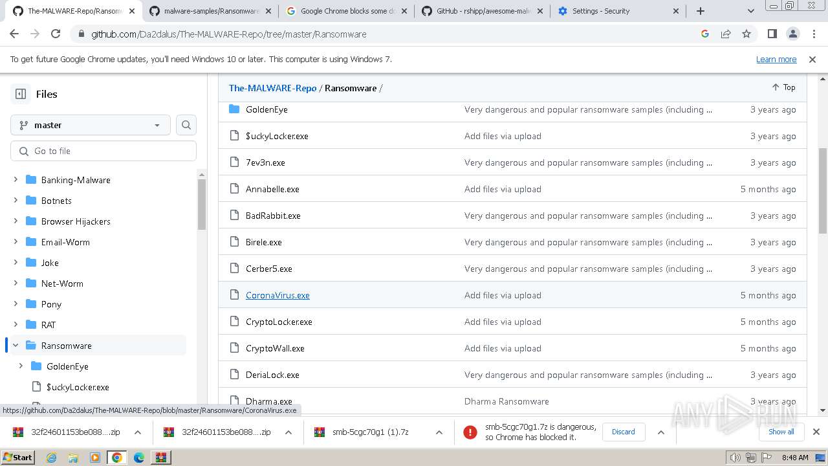
Task: Click commit message for CryptoWall.exe
Action: click(x=503, y=348)
